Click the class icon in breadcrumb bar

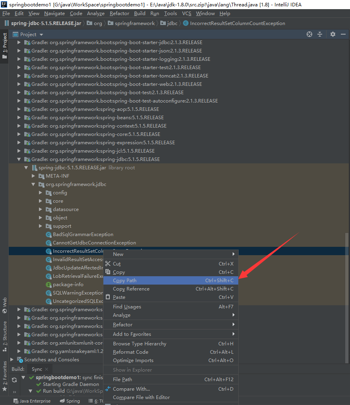[x=186, y=23]
